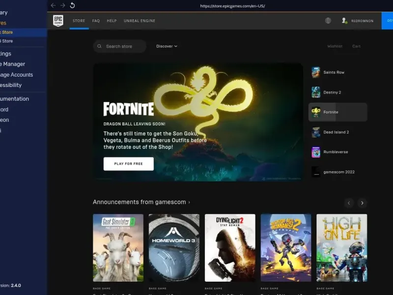
Task: Click the URL address text
Action: point(232,6)
